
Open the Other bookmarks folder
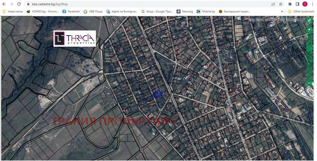(301, 11)
